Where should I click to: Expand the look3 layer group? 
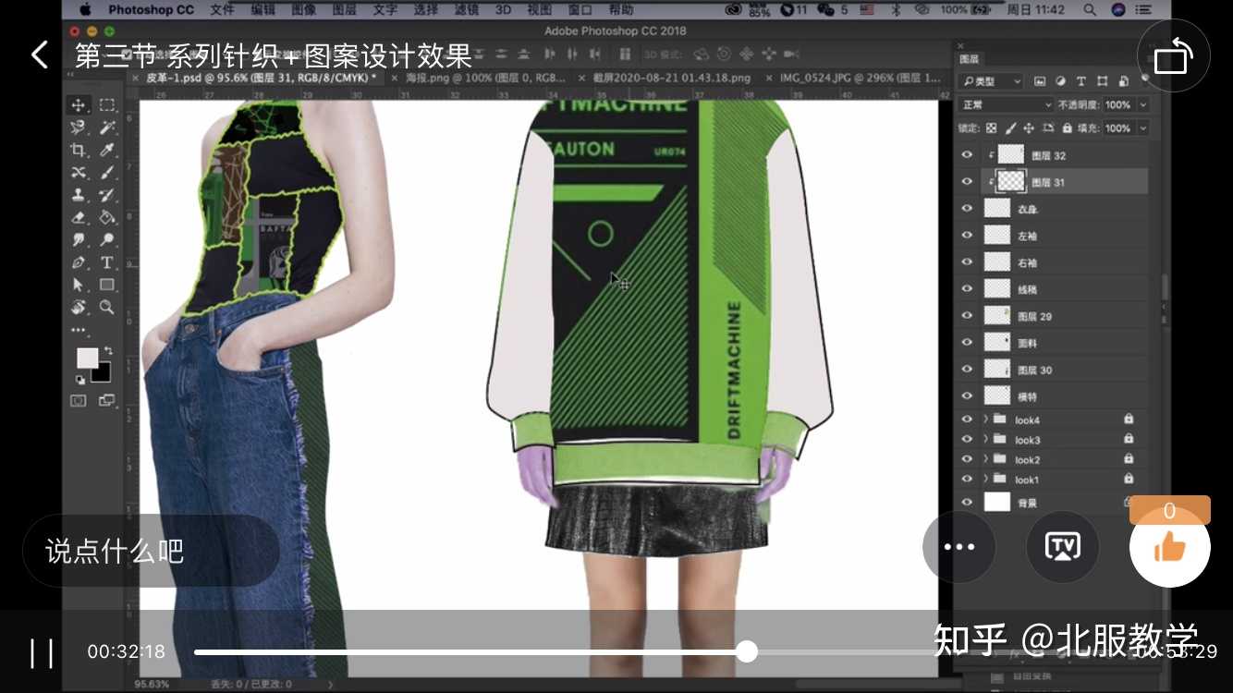tap(985, 439)
